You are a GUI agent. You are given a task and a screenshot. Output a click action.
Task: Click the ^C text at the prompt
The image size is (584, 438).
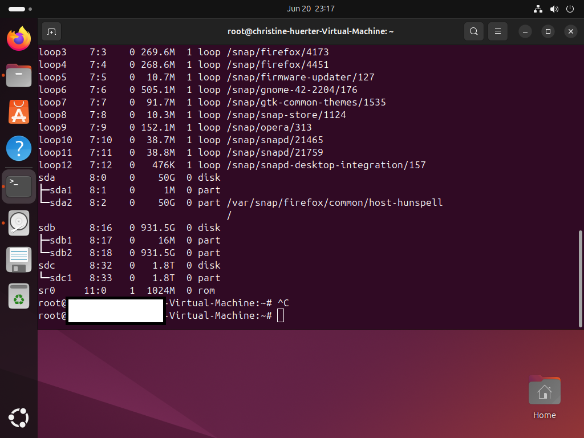(x=283, y=303)
